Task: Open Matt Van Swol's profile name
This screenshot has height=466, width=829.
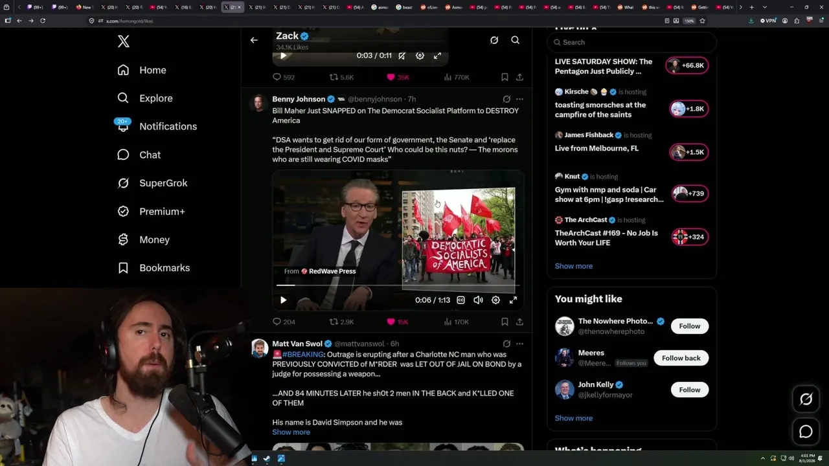Action: click(297, 344)
